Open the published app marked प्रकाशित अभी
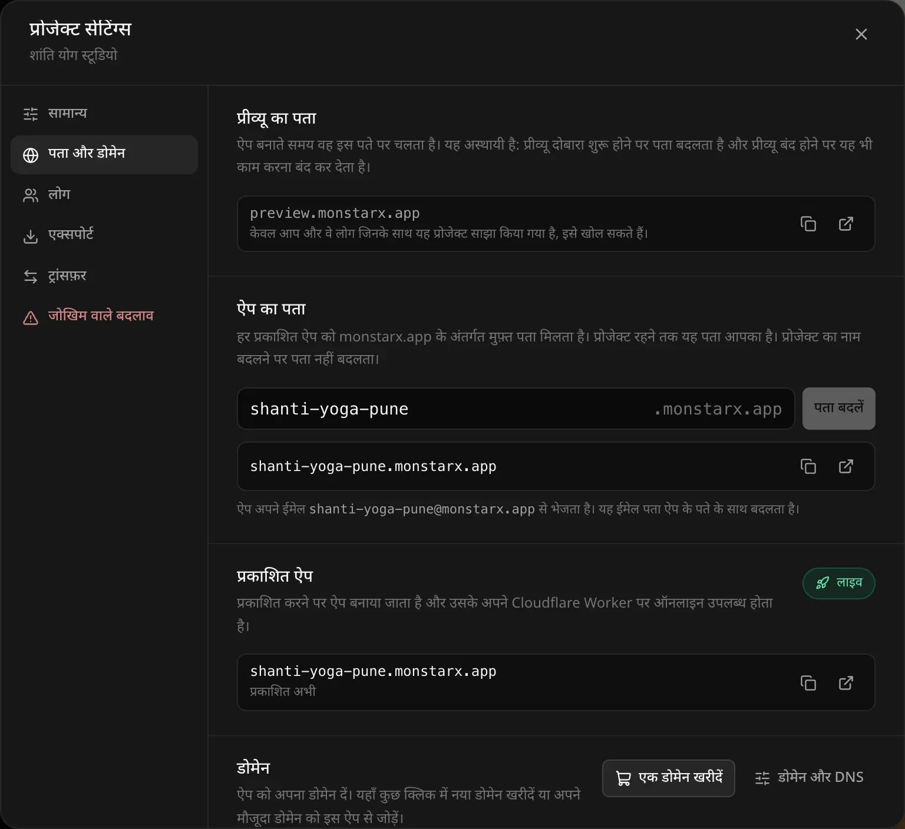The height and width of the screenshot is (829, 905). (x=846, y=683)
